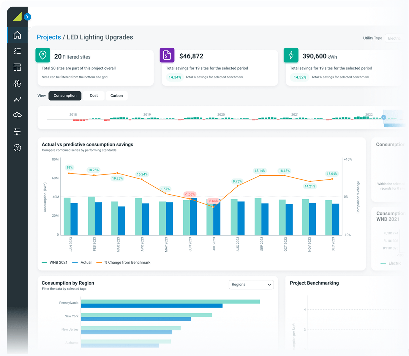Click the 19% data label for JAN 2023
This screenshot has width=409, height=356.
tap(70, 168)
